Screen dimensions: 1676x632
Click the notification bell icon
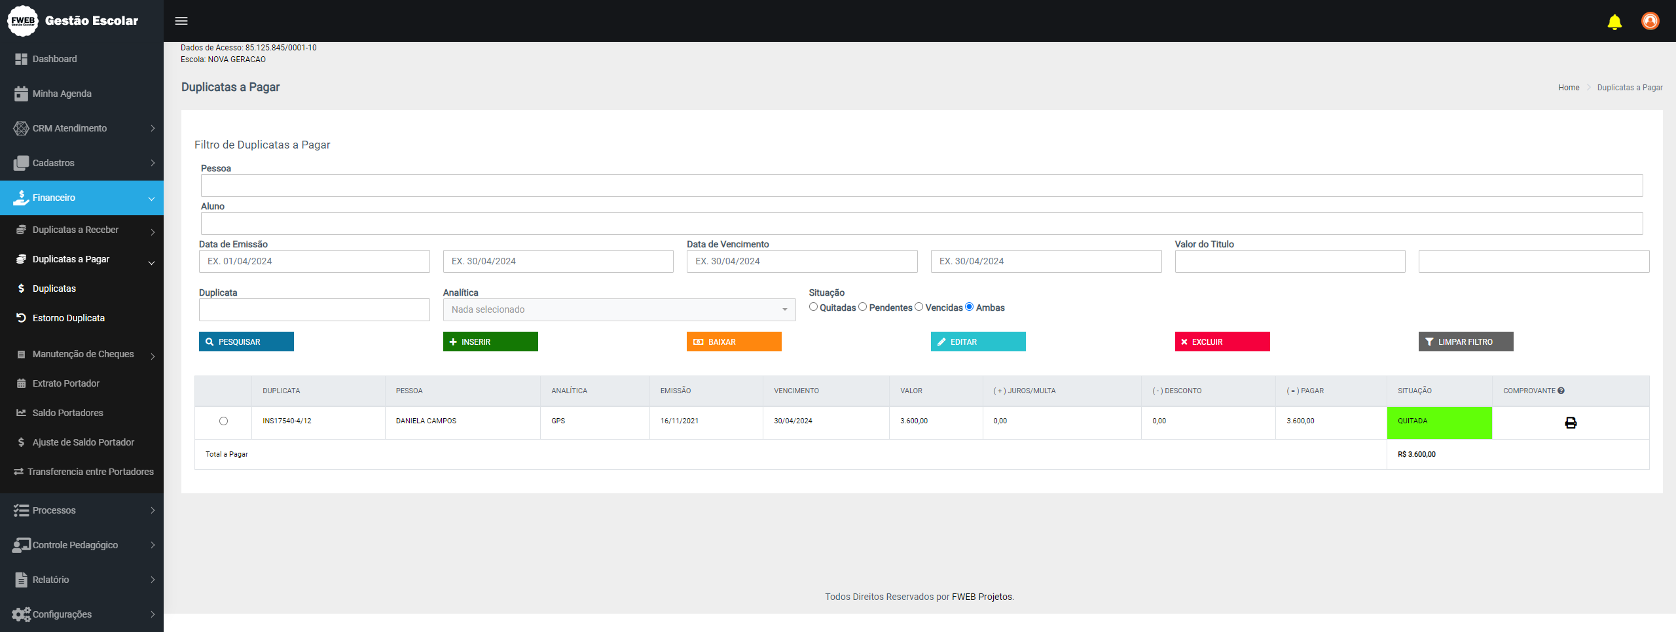(x=1614, y=22)
